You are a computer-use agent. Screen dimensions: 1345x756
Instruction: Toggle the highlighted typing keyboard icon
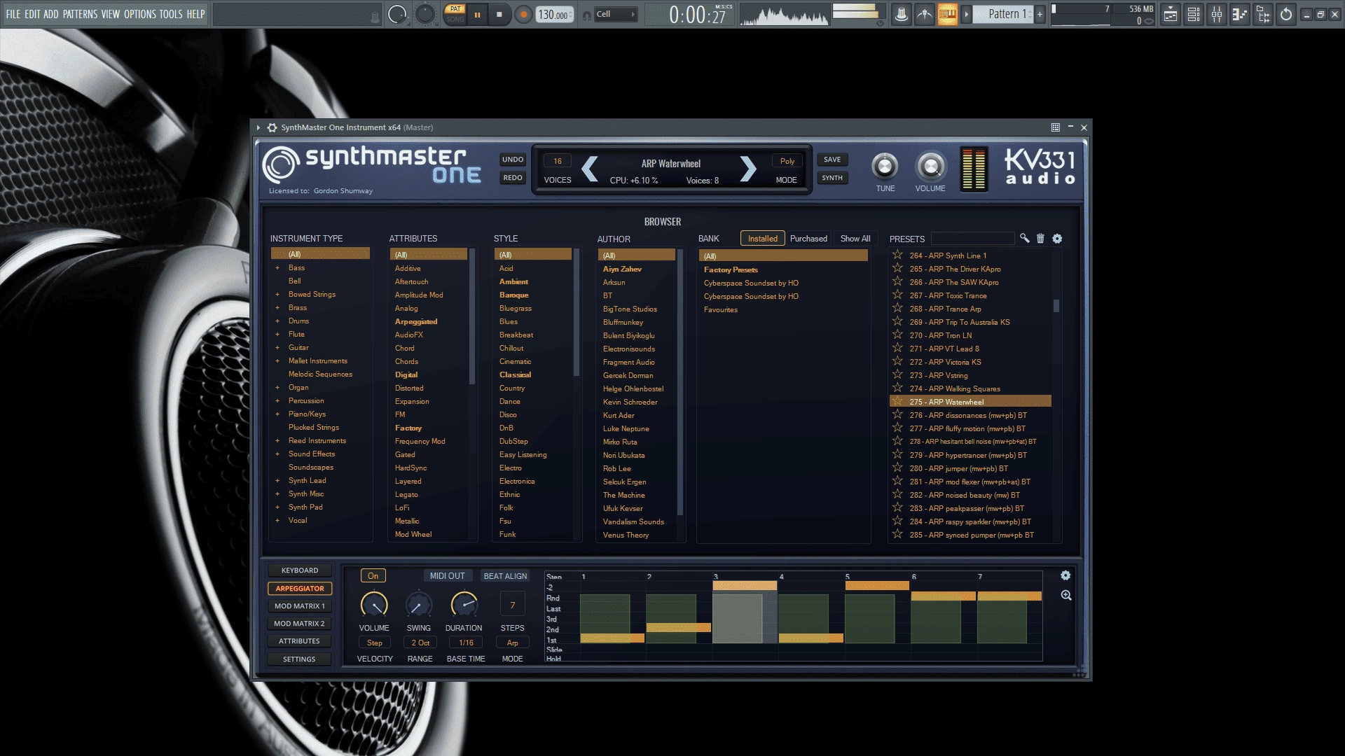point(948,14)
